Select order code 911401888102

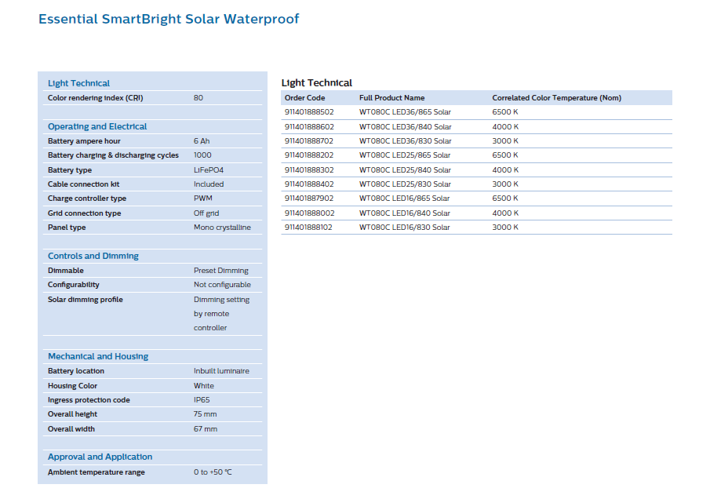click(x=308, y=227)
